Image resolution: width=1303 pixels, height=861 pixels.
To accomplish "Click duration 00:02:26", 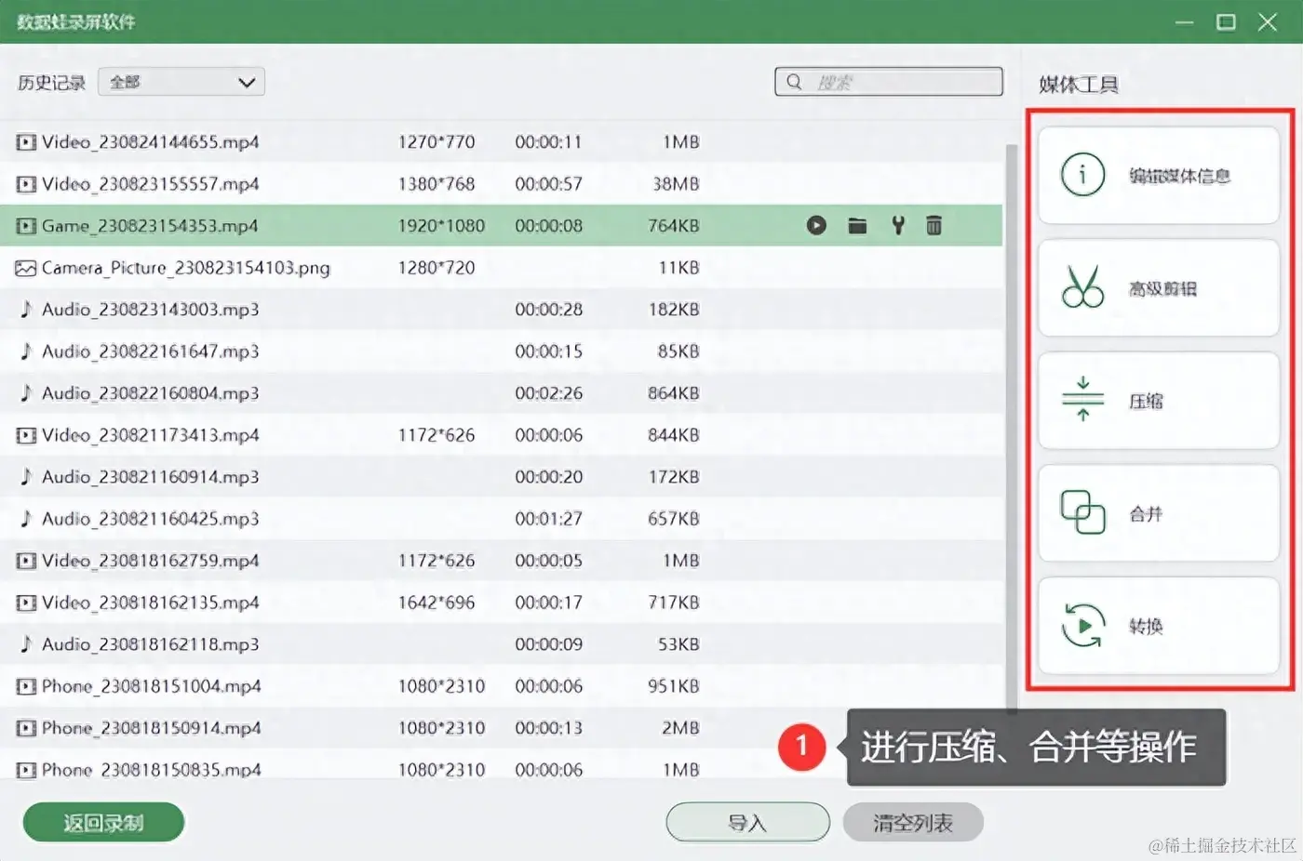I will [x=549, y=392].
